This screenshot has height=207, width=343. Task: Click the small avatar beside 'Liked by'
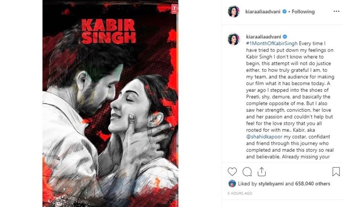(232, 184)
